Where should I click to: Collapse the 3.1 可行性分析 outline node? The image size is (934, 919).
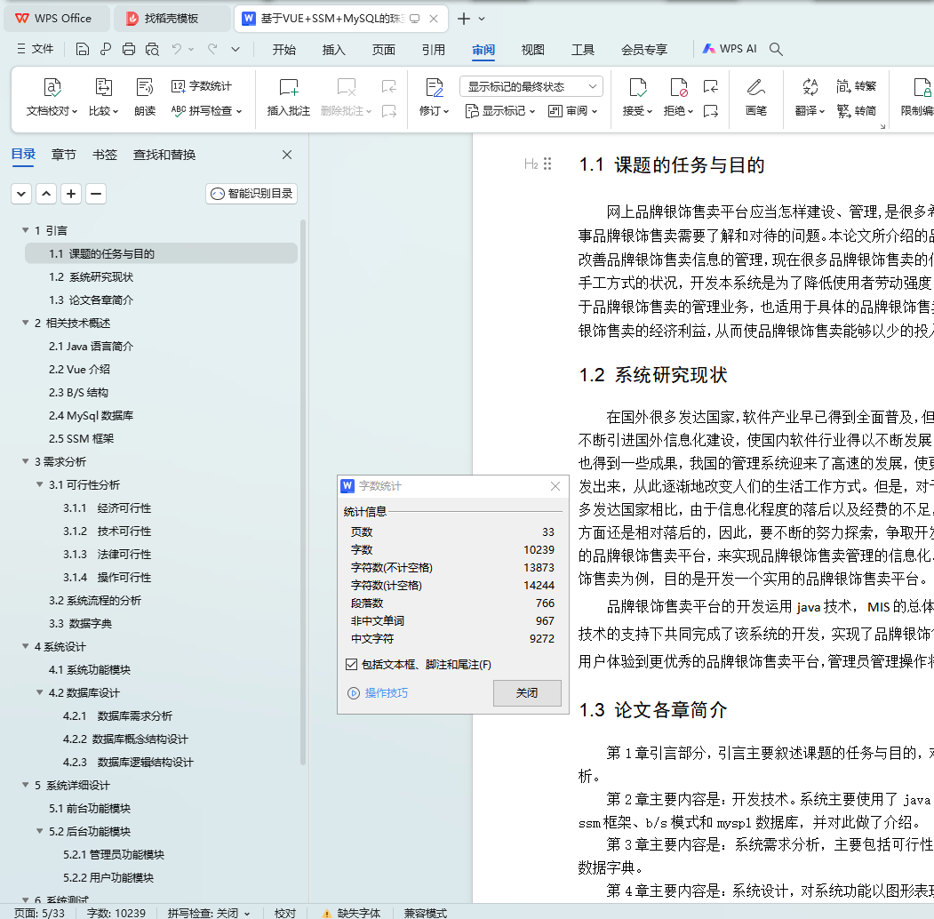pos(39,484)
